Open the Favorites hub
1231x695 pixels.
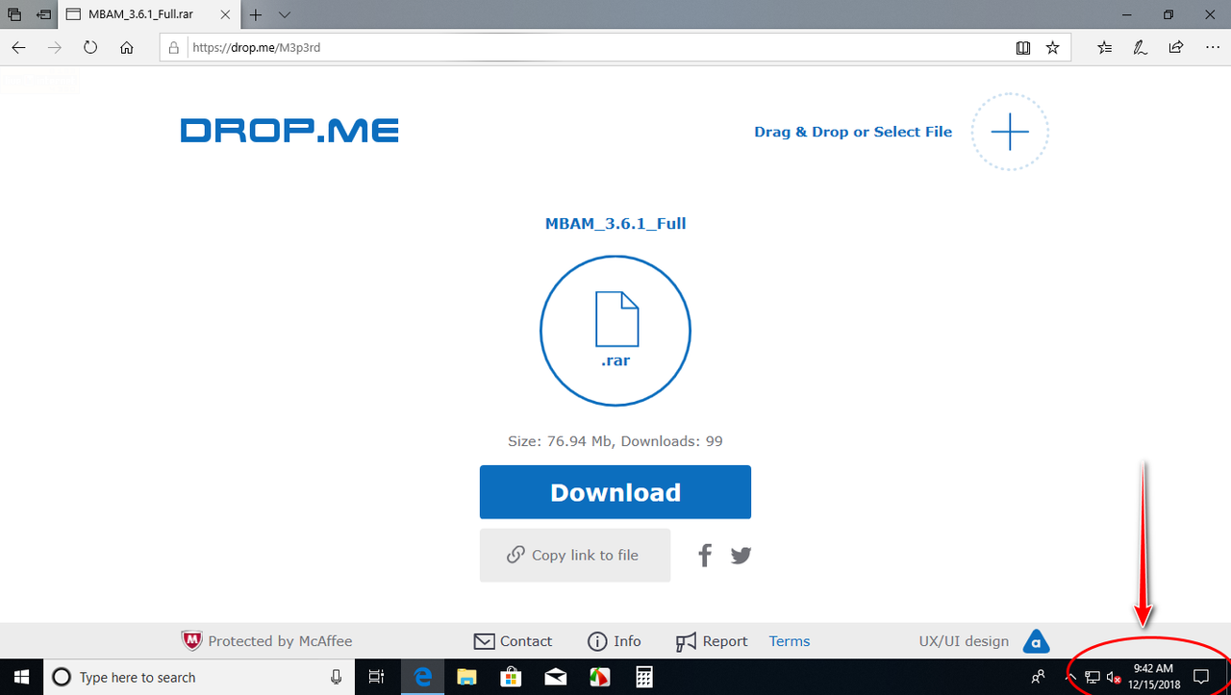1105,47
